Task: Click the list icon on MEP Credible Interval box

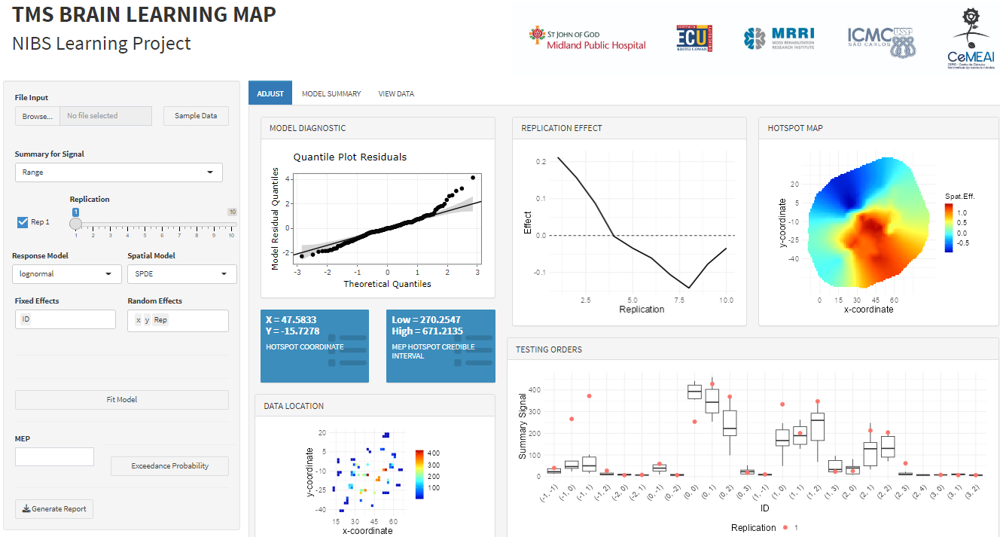Action: tap(471, 351)
